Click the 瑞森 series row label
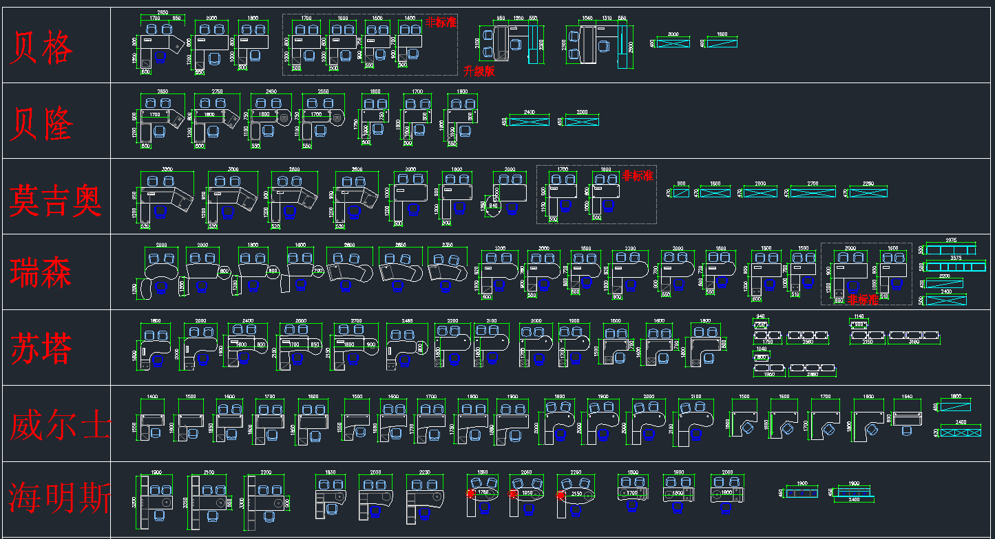The height and width of the screenshot is (539, 995). 41,273
